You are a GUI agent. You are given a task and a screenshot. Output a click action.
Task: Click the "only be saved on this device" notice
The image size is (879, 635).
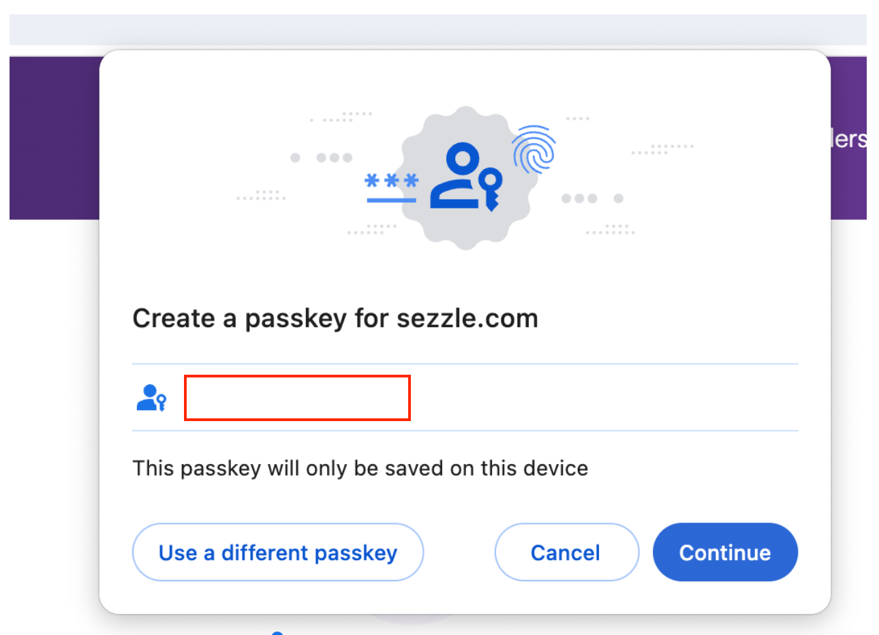coord(360,468)
